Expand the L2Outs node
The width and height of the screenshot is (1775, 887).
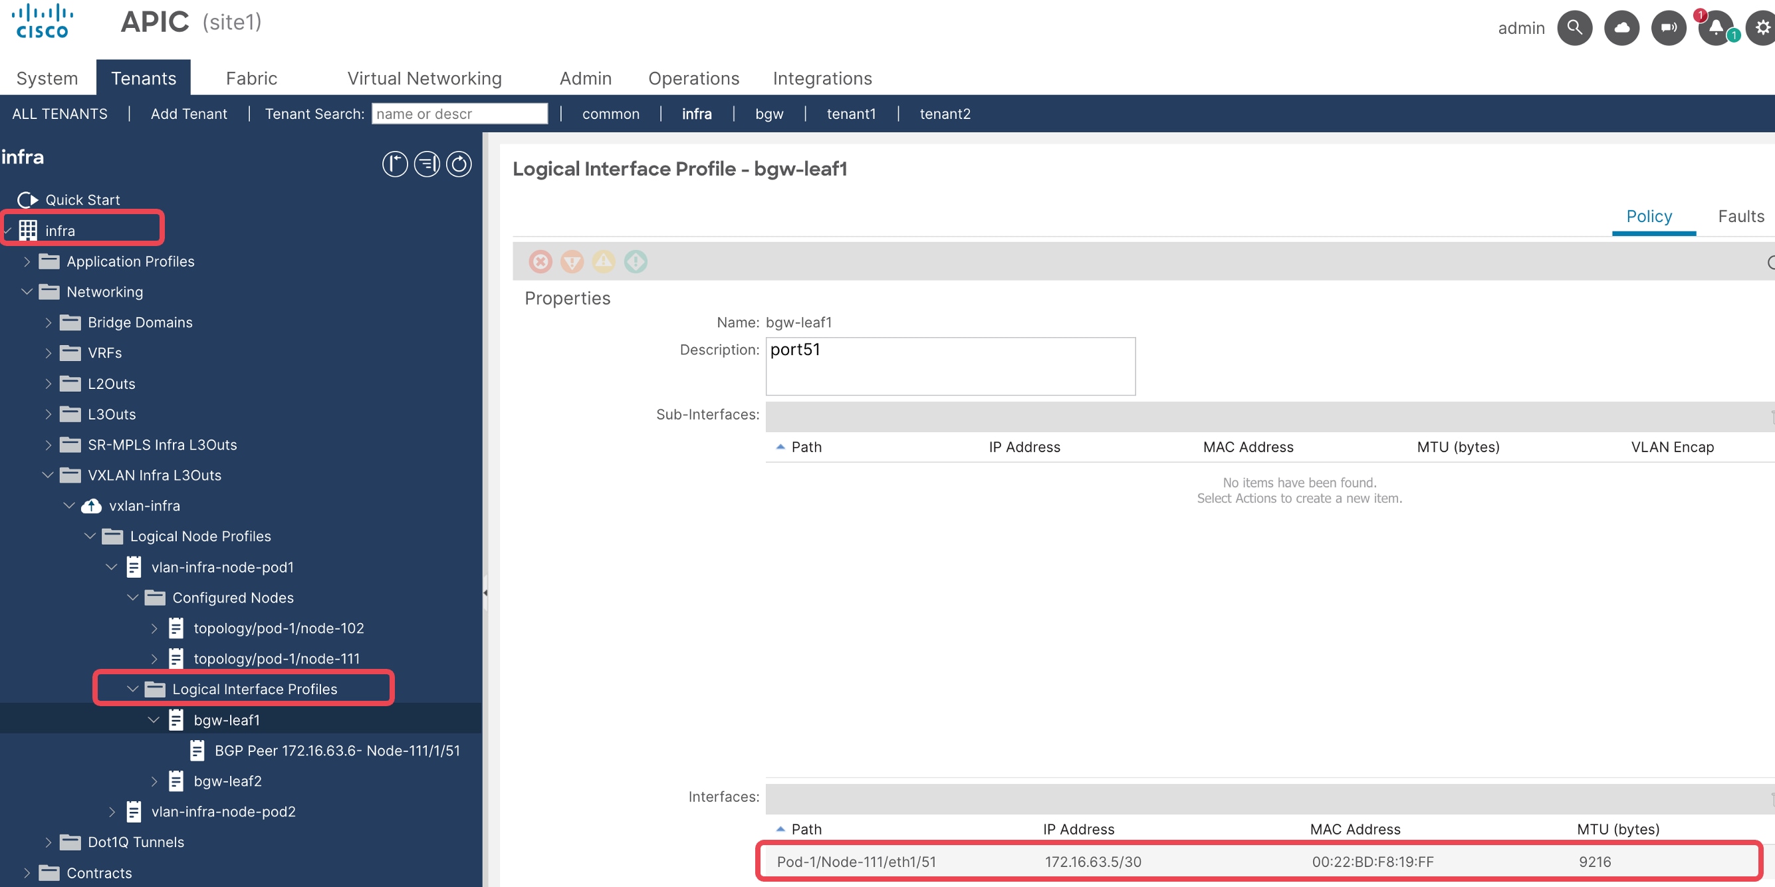click(49, 383)
